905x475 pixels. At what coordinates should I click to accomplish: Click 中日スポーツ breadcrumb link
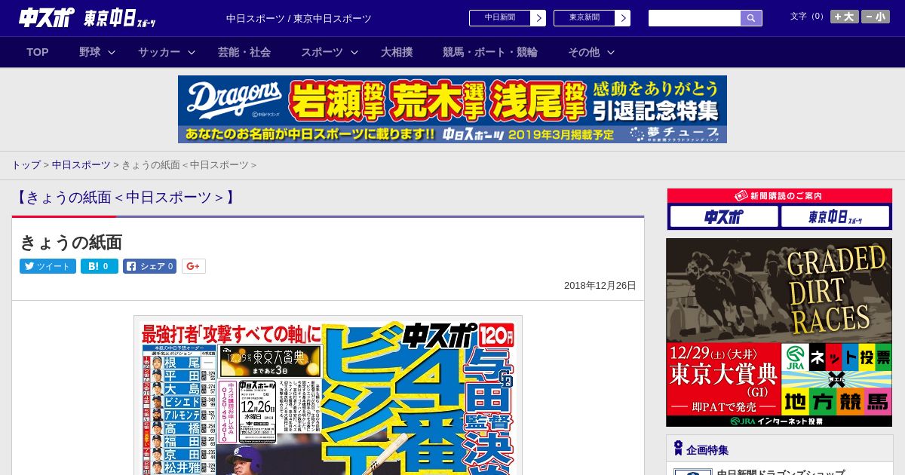point(81,164)
